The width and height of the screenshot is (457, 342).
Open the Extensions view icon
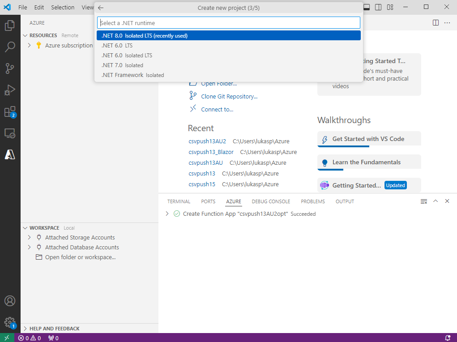10,111
